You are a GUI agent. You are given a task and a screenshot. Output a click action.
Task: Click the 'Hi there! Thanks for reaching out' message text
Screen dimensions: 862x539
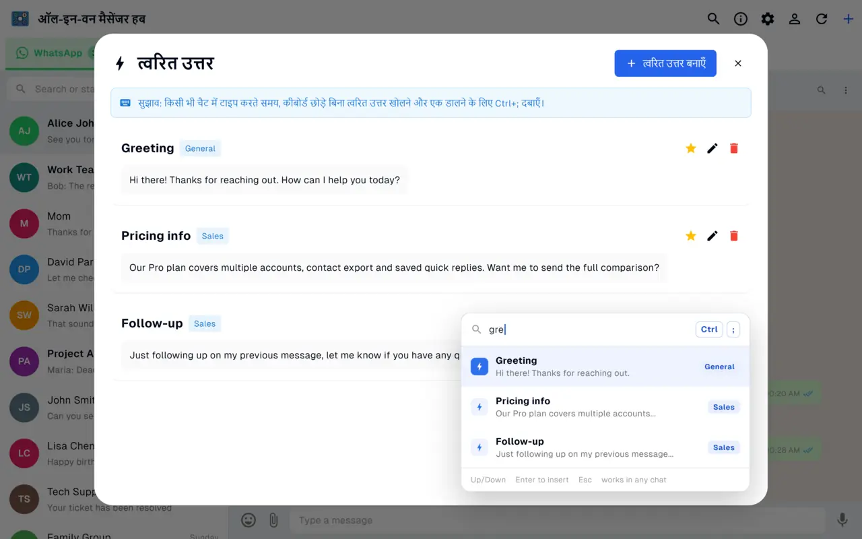[x=265, y=180]
